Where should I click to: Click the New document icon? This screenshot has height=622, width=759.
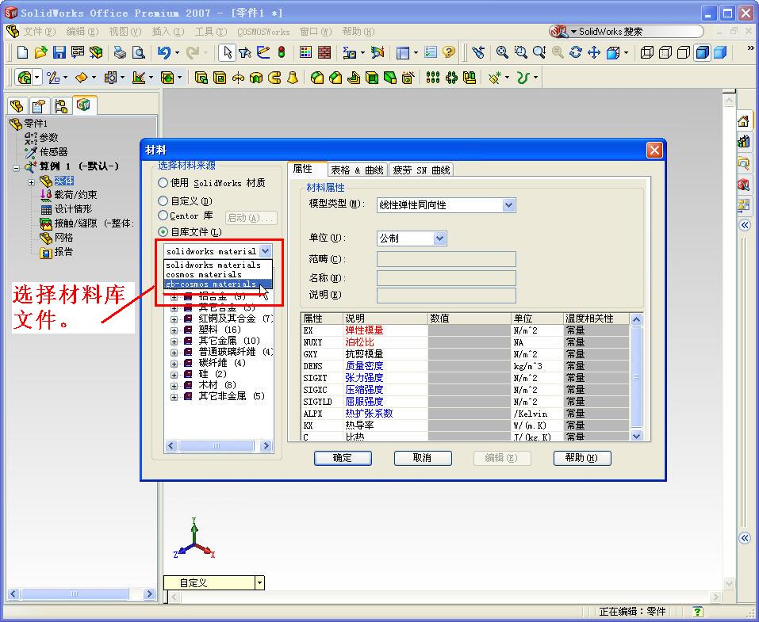click(22, 52)
